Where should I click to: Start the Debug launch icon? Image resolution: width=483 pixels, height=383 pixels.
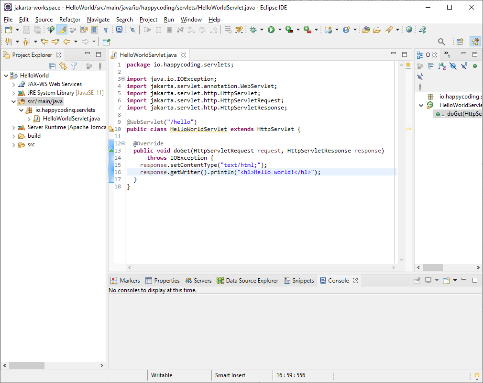pos(253,30)
